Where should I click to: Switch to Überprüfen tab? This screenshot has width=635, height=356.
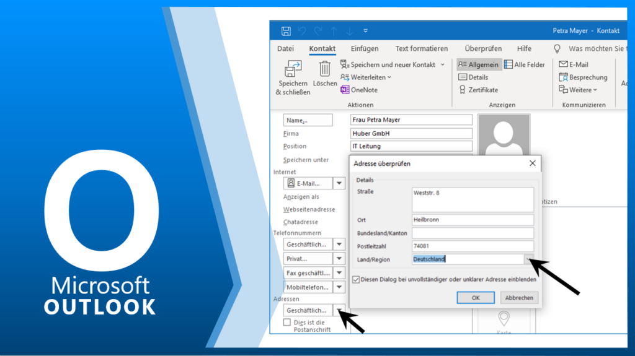(x=483, y=48)
